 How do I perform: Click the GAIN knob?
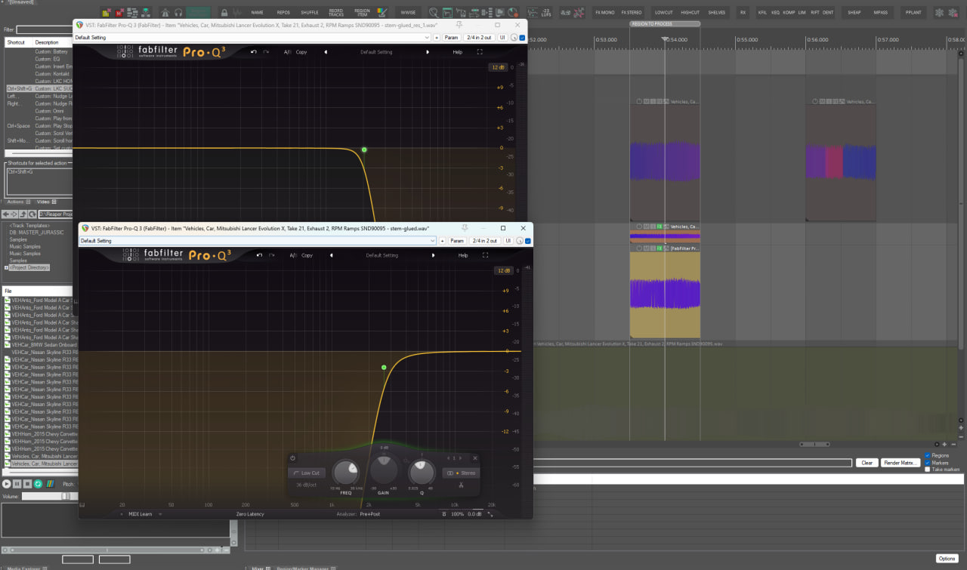[384, 470]
